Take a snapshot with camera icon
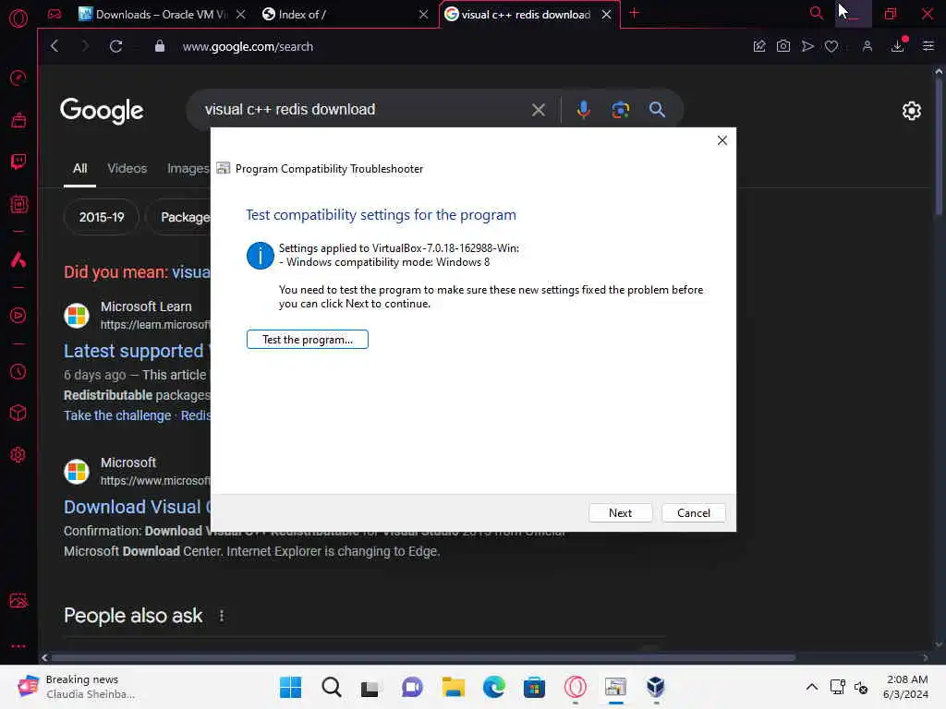 coord(783,46)
